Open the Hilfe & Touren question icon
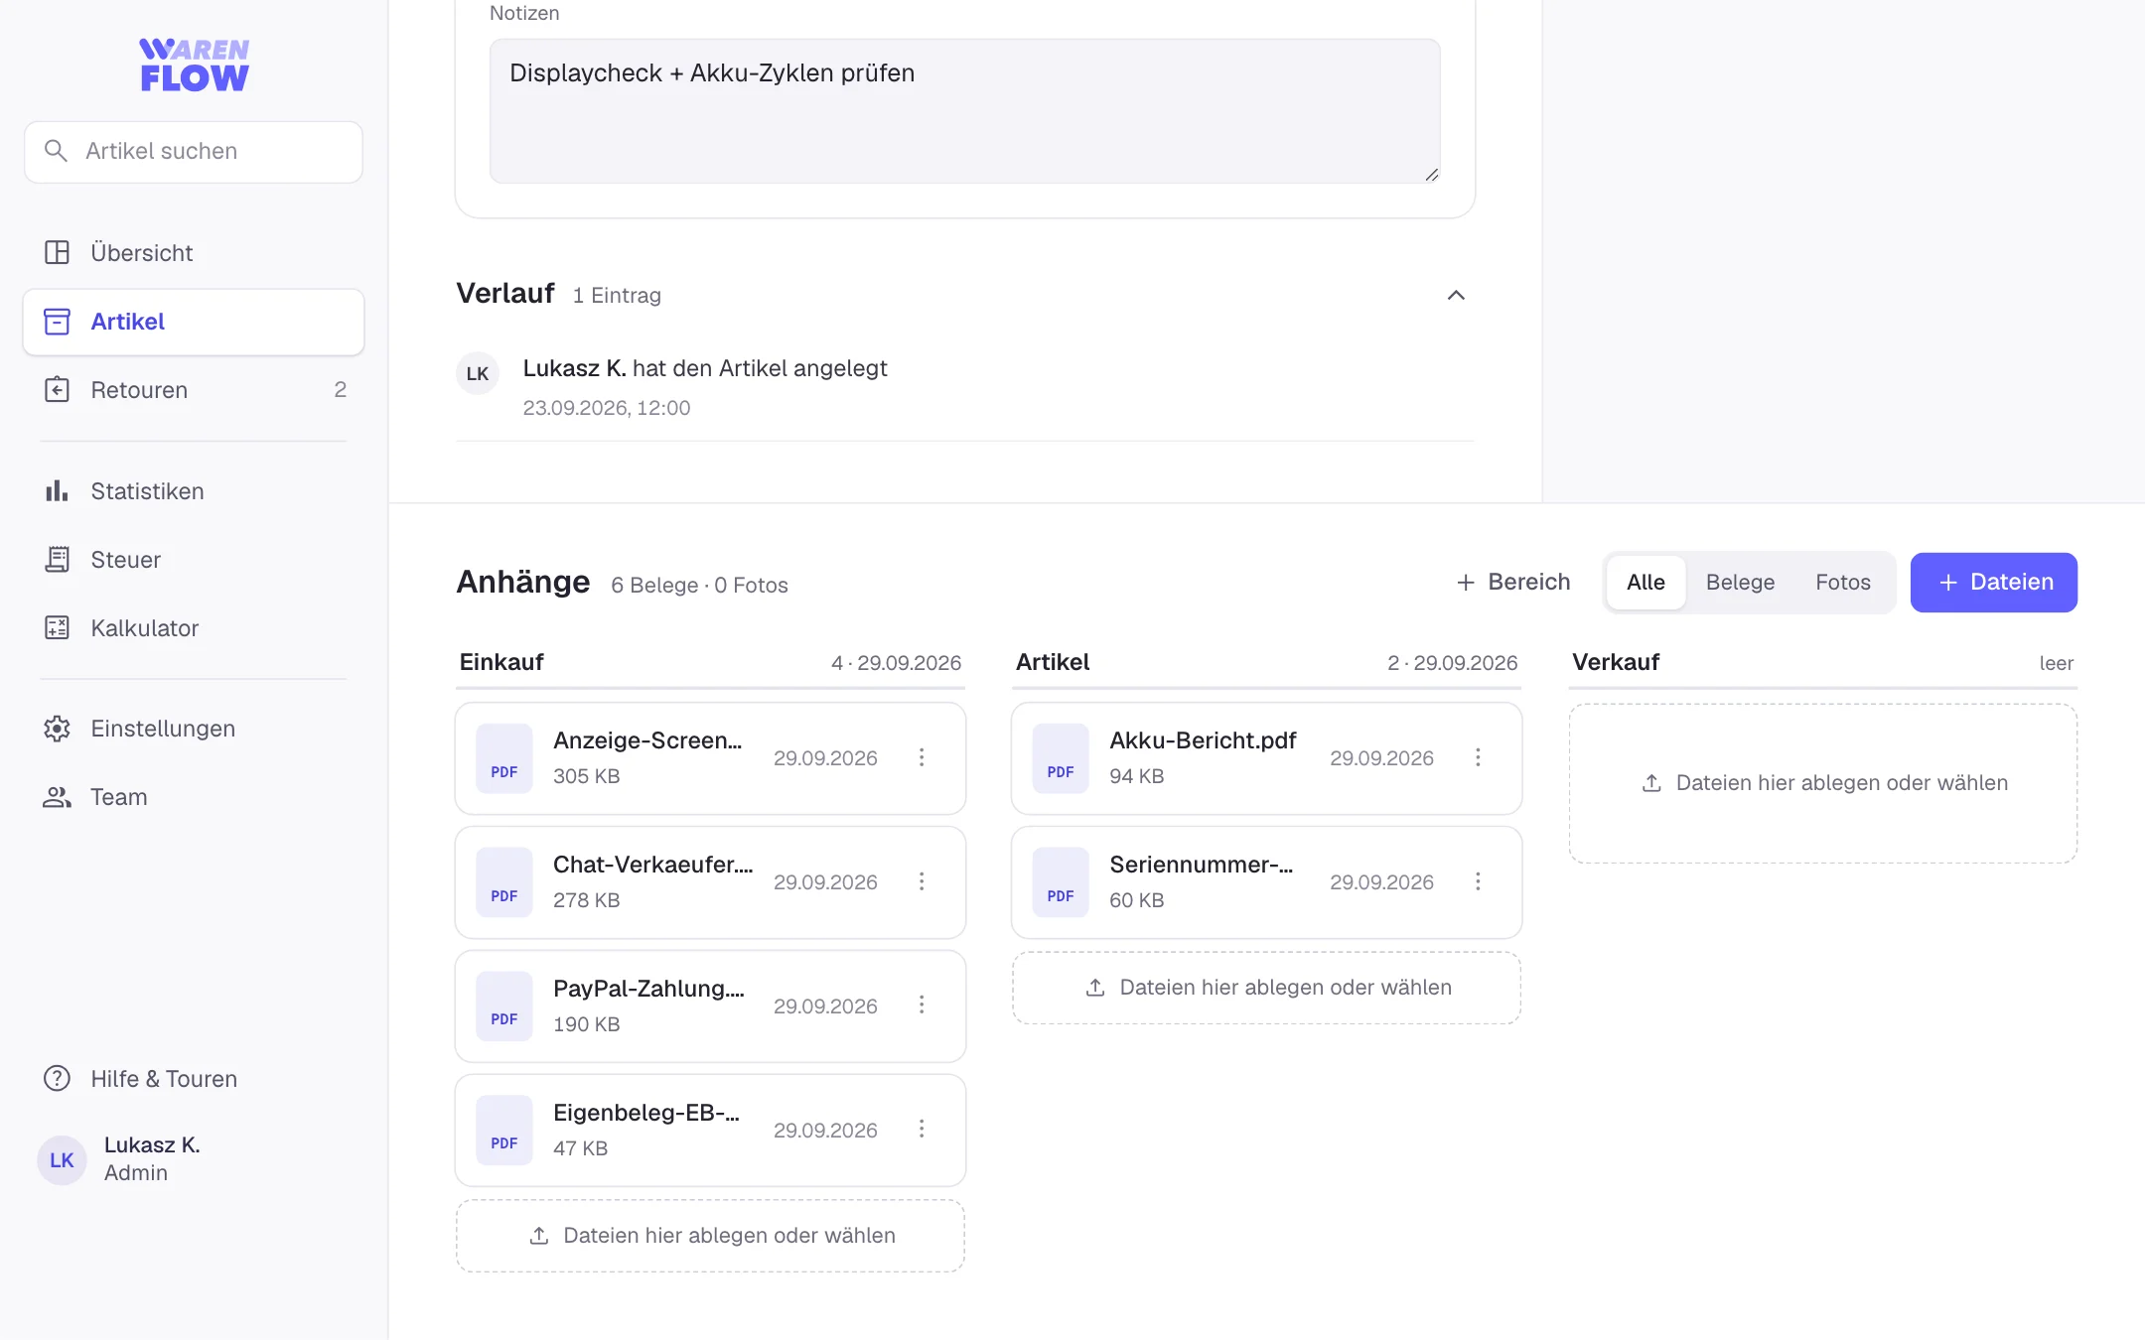This screenshot has height=1340, width=2145. point(57,1079)
